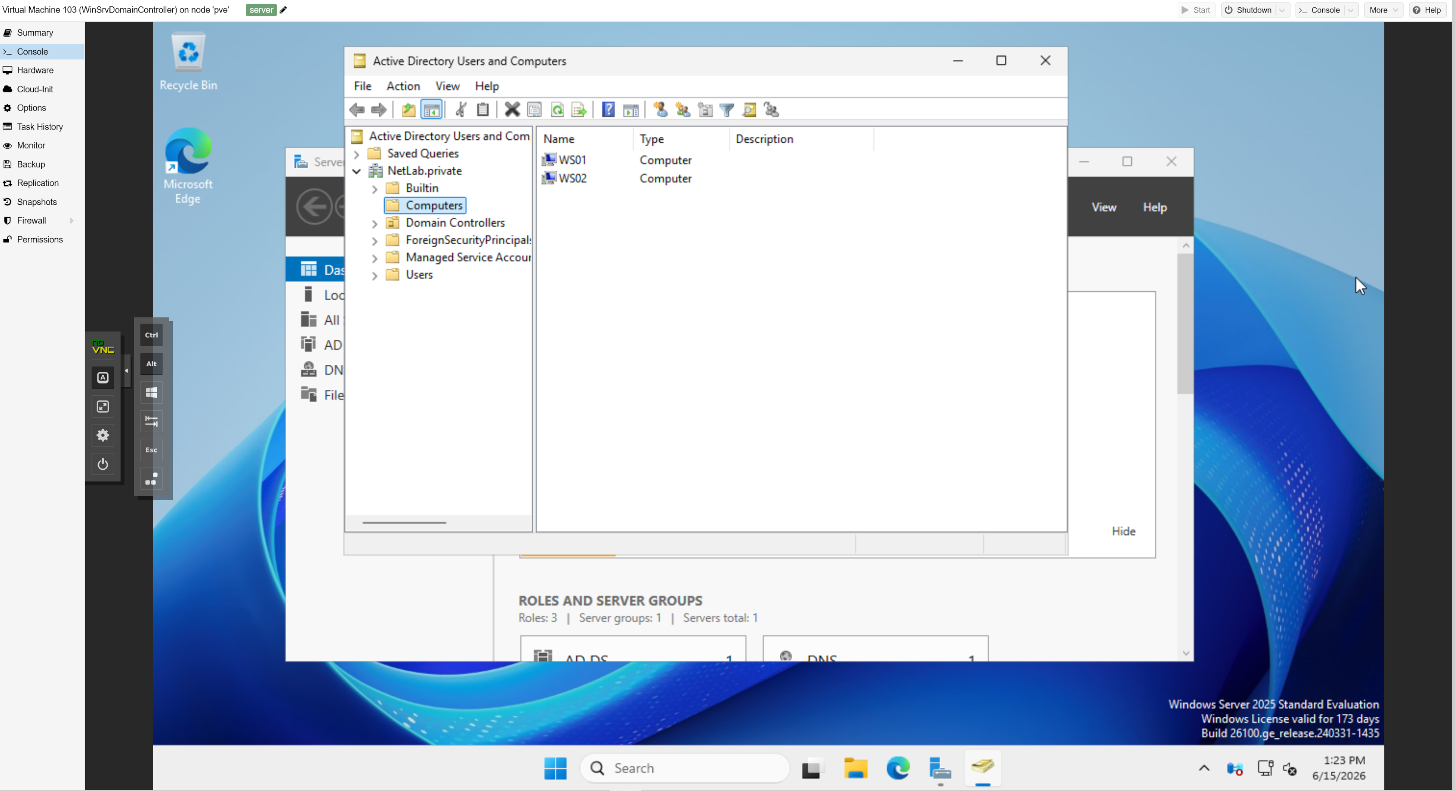Click the Refresh toolbar icon
This screenshot has height=791, width=1455.
557,109
